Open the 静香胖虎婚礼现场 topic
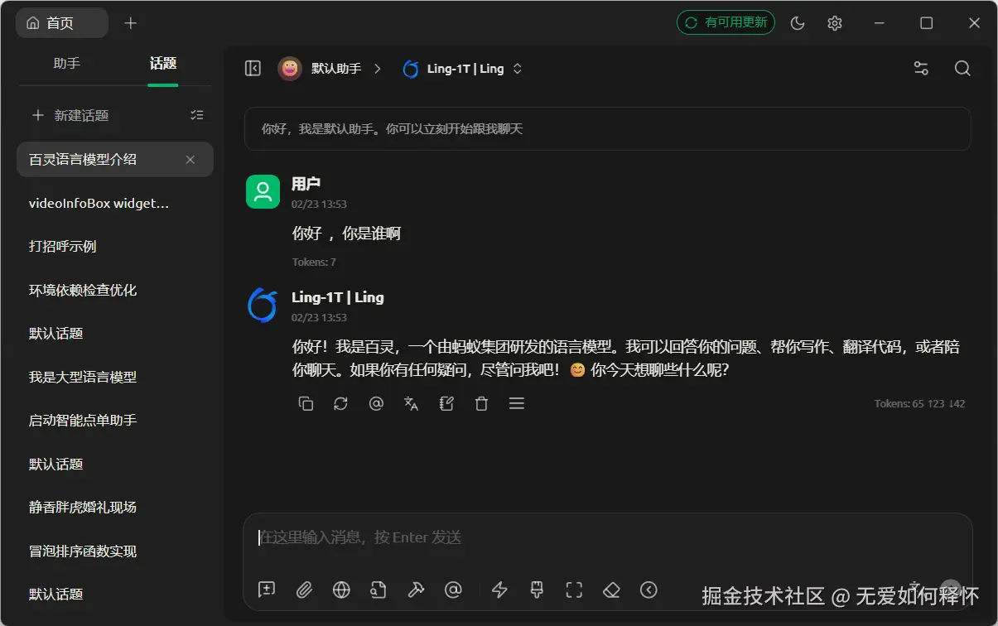The height and width of the screenshot is (626, 998). [115, 507]
